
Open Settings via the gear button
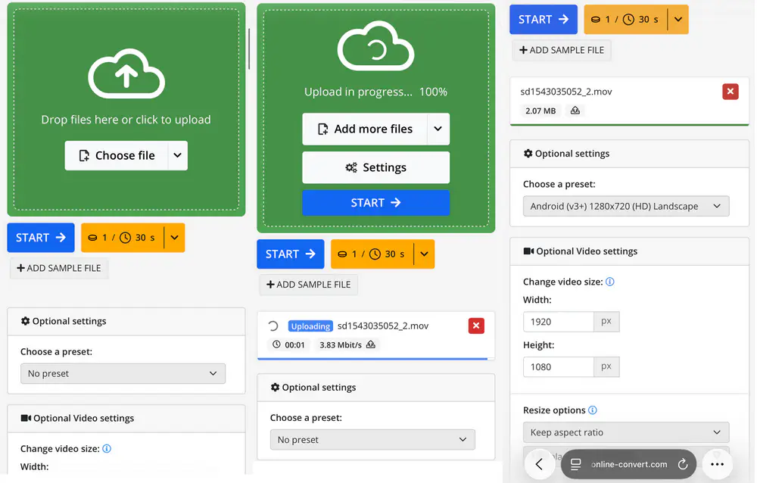[x=375, y=167]
